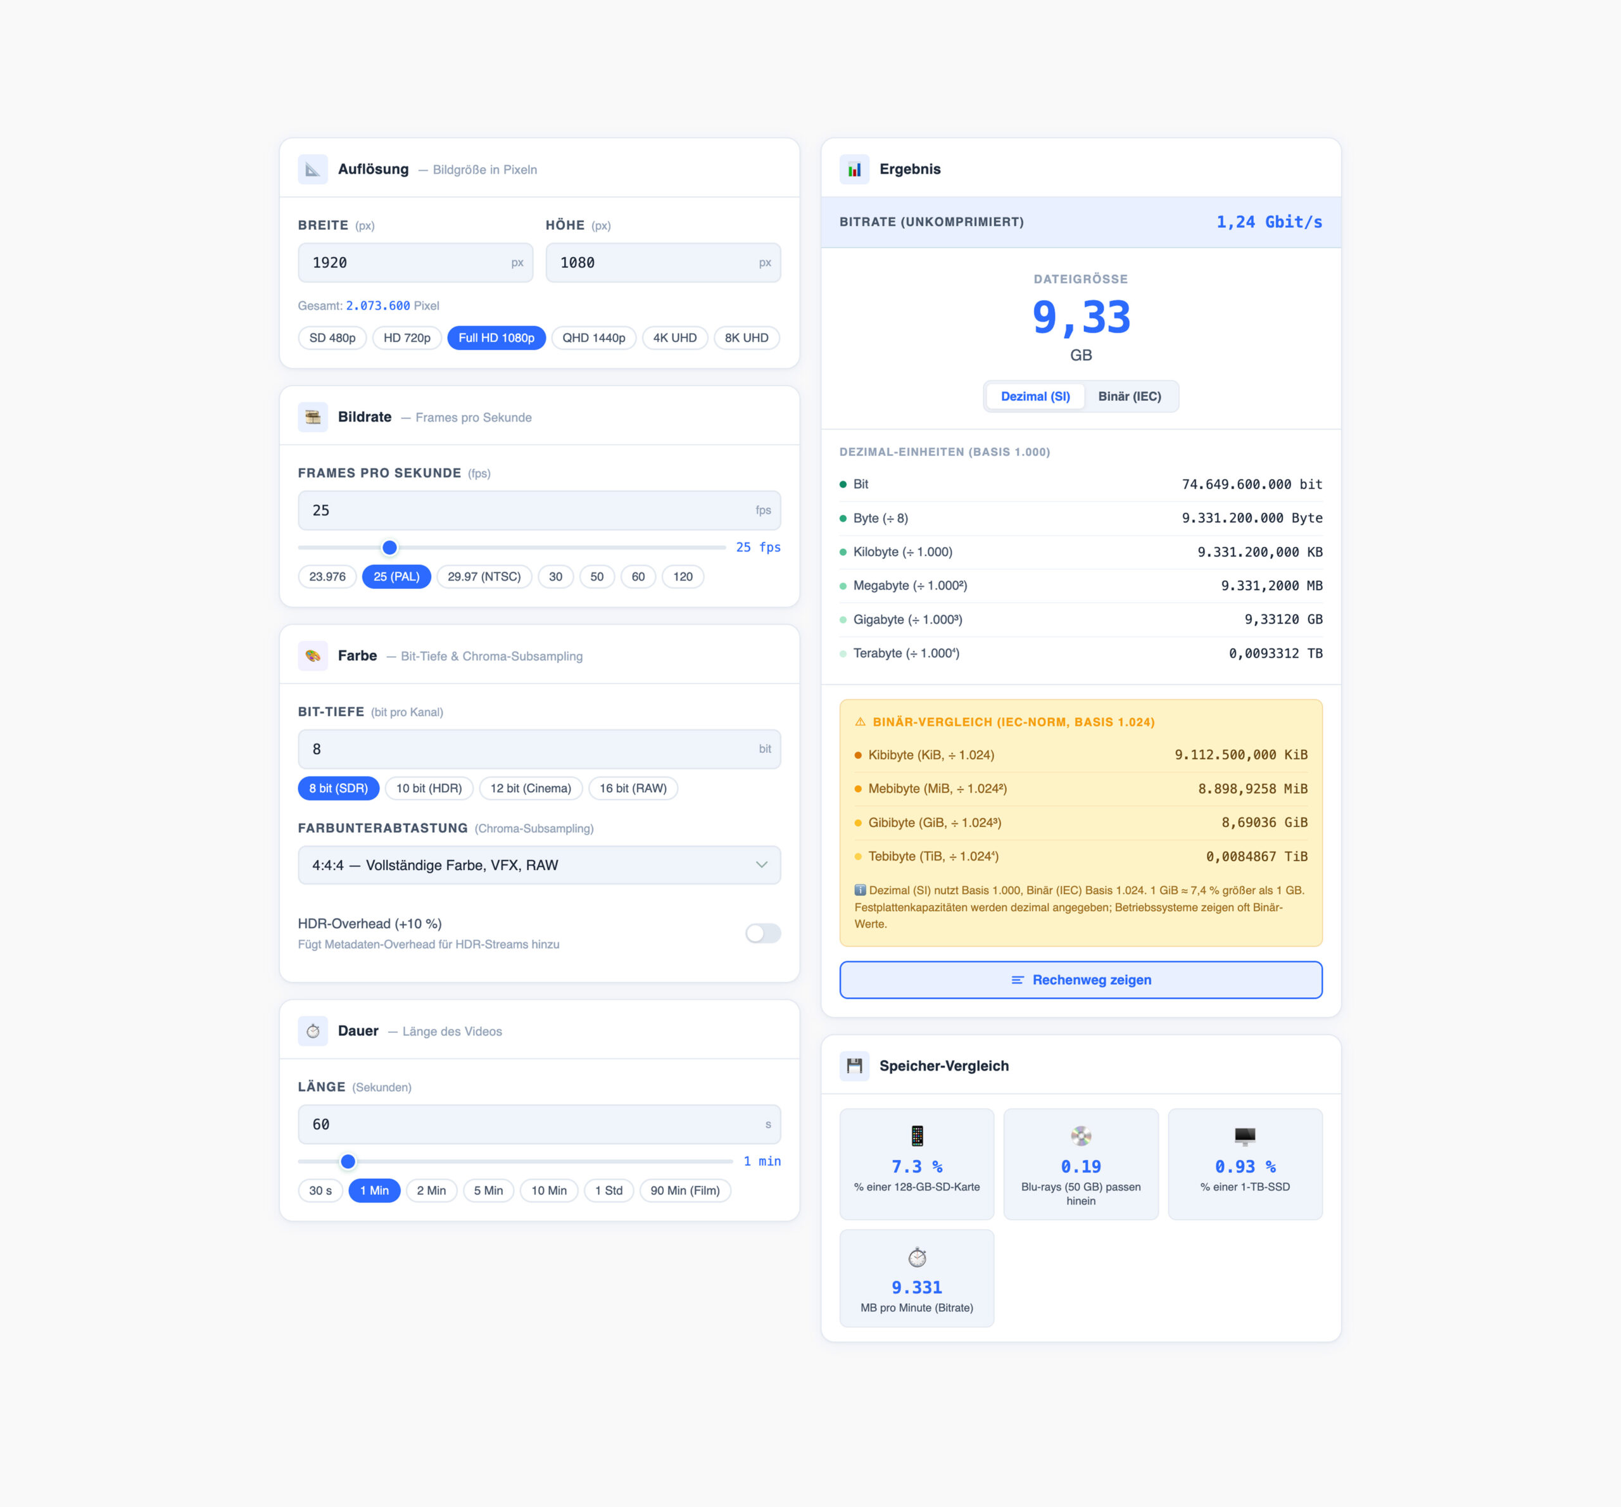The height and width of the screenshot is (1507, 1621).
Task: Click the Speicher-Vergleich floppy disk icon
Action: tap(854, 1066)
